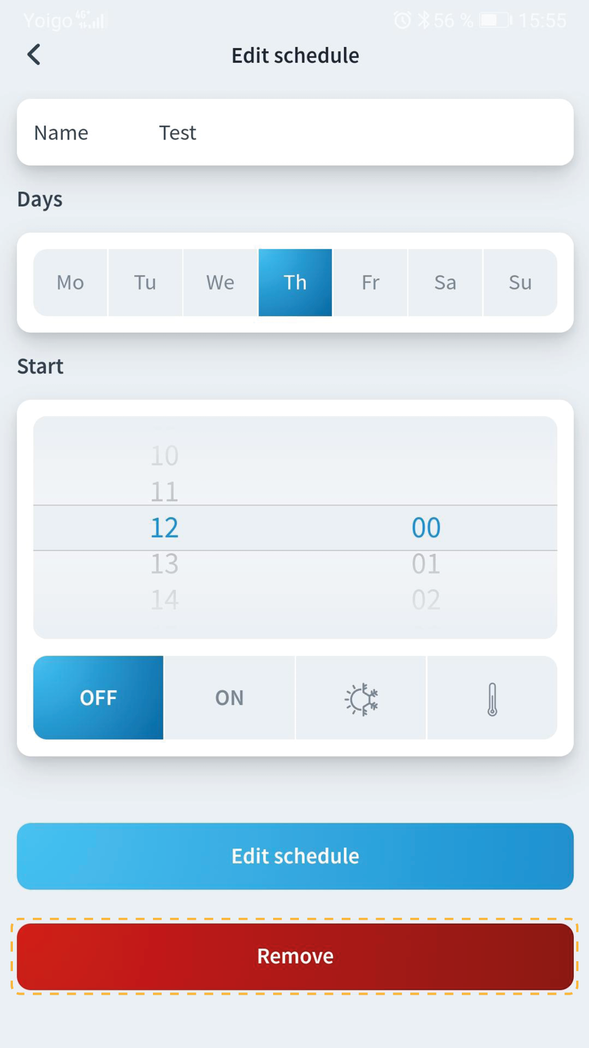Tap the back arrow icon
This screenshot has height=1048, width=589.
(x=34, y=55)
